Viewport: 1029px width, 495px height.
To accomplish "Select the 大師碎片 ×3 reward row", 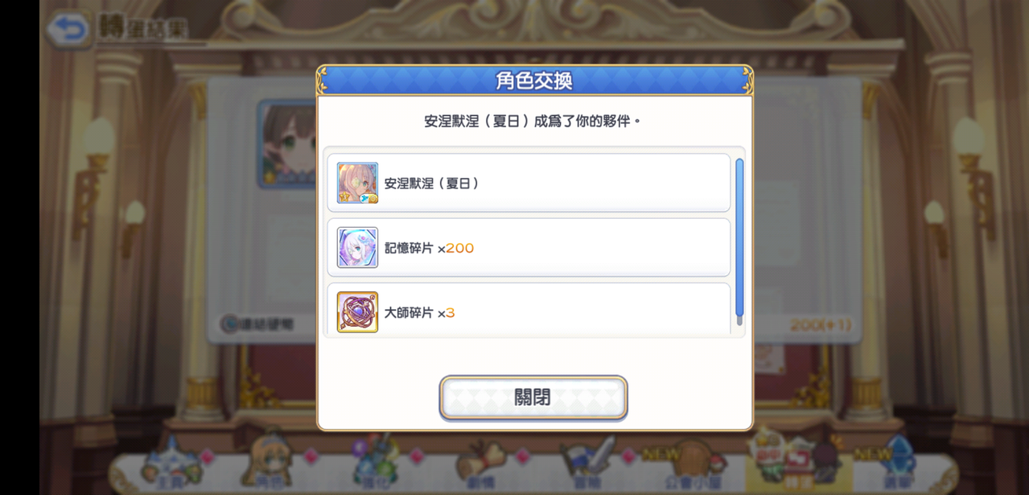I will coord(529,310).
